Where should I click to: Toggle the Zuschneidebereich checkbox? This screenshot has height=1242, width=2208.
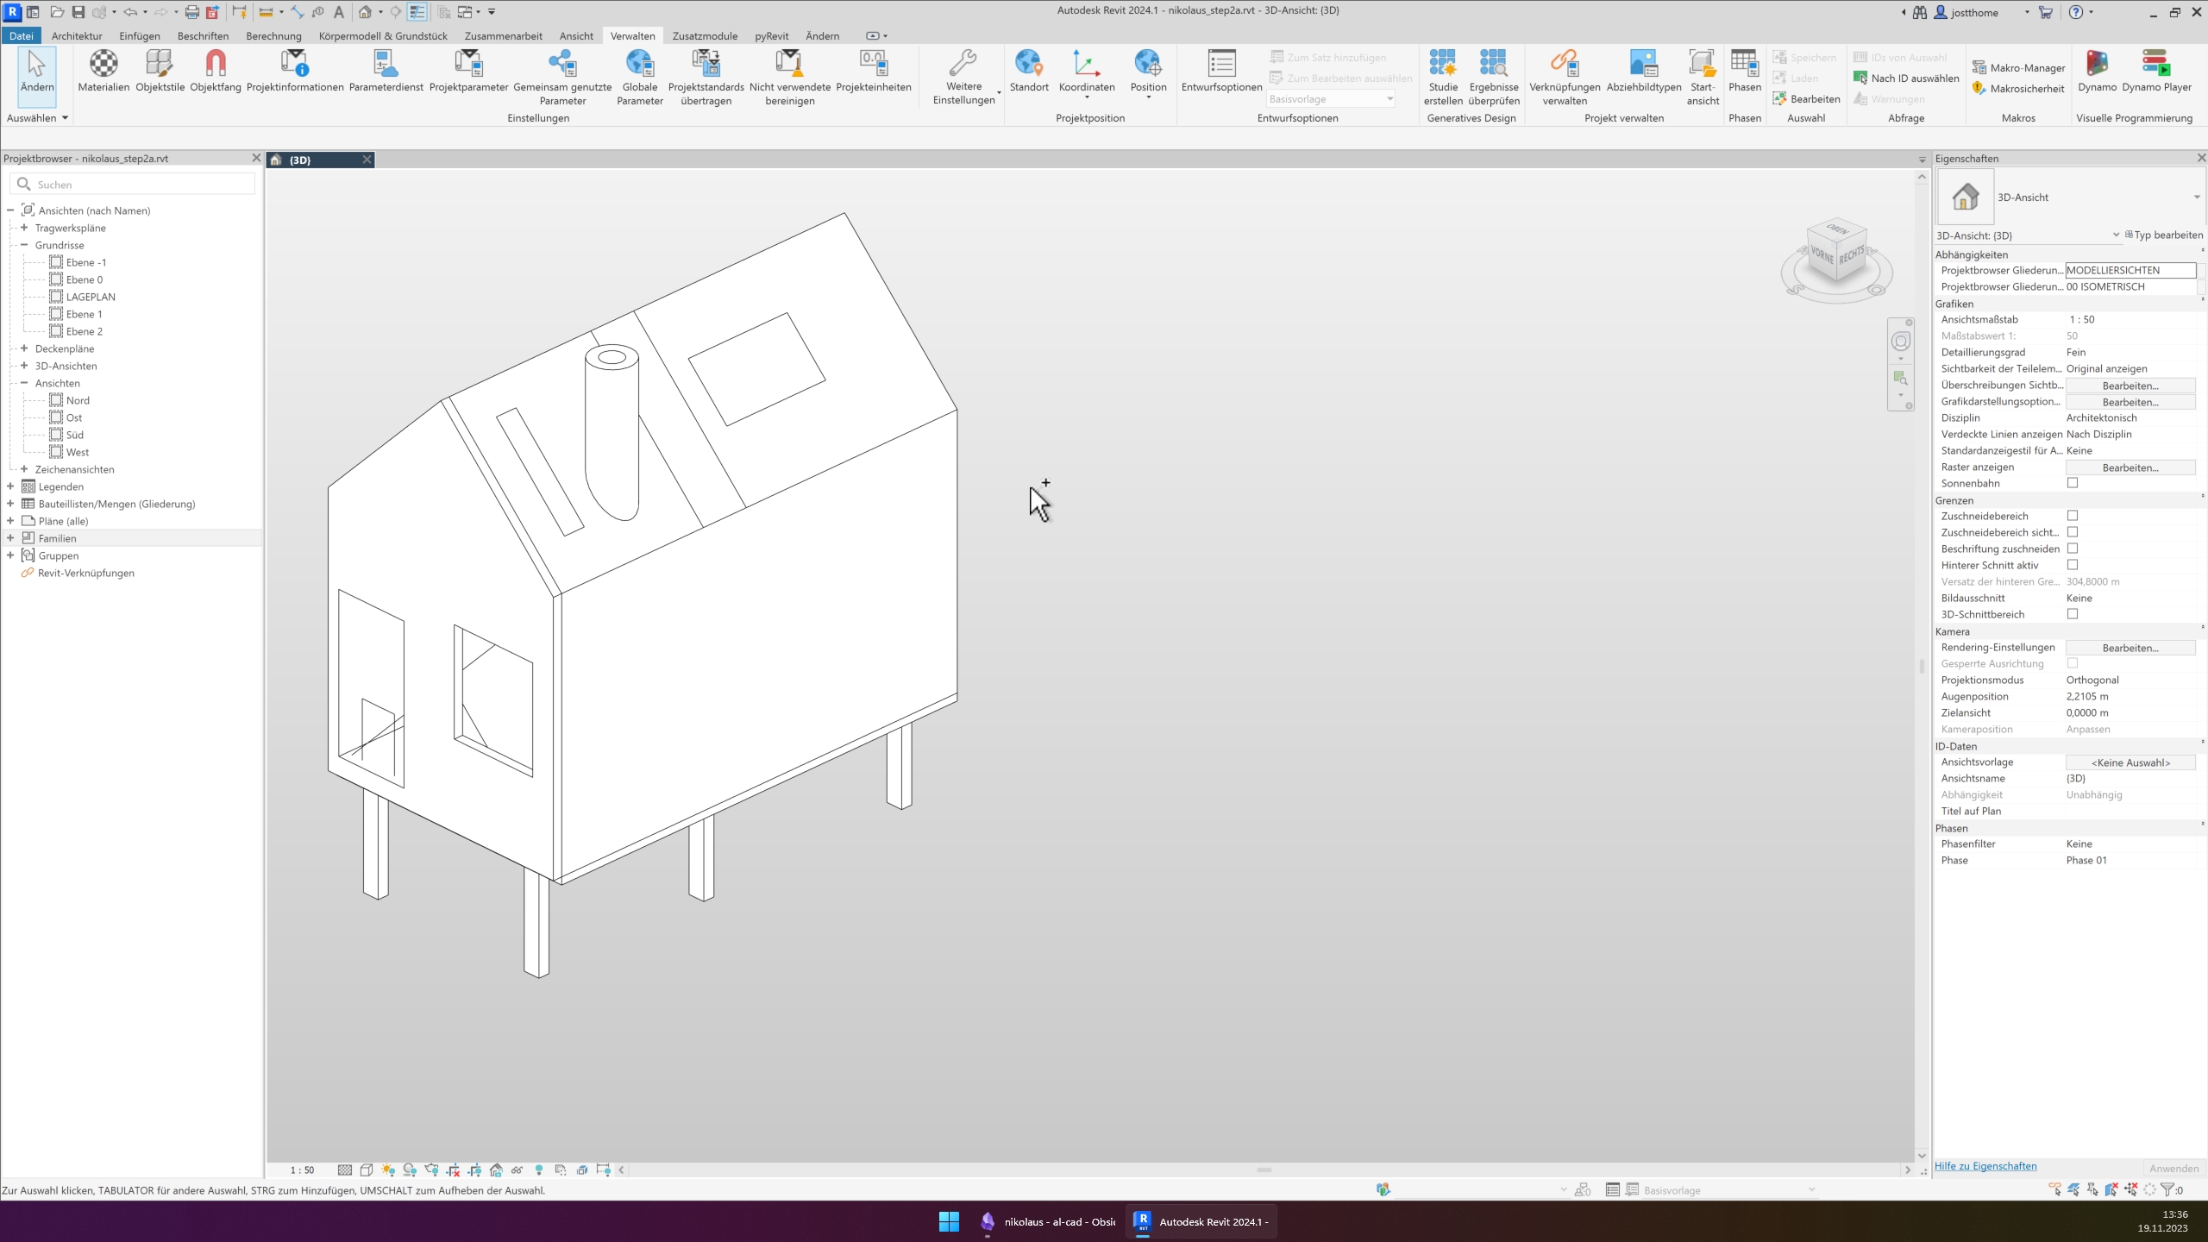pyautogui.click(x=2073, y=516)
